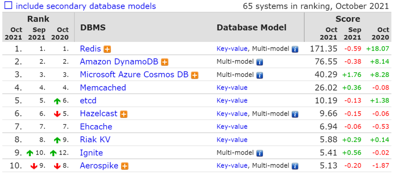
Task: Open the Riak KV system page
Action: [95, 140]
